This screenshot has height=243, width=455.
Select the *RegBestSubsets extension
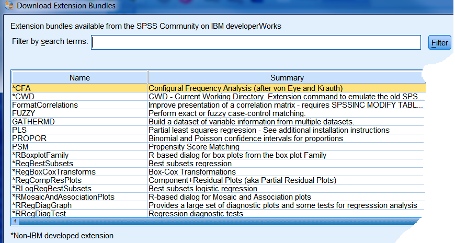pyautogui.click(x=43, y=164)
